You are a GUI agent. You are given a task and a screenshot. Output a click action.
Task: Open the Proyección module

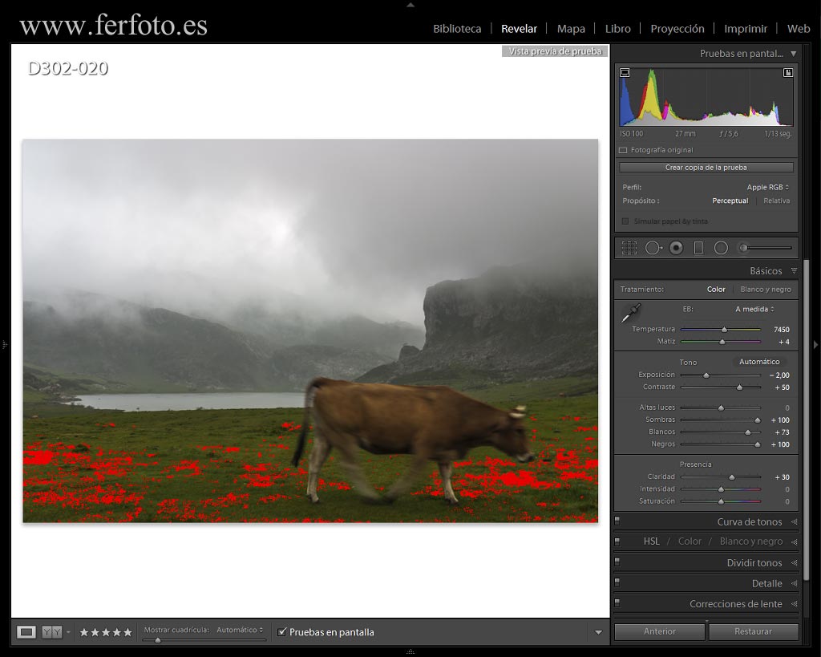click(677, 29)
